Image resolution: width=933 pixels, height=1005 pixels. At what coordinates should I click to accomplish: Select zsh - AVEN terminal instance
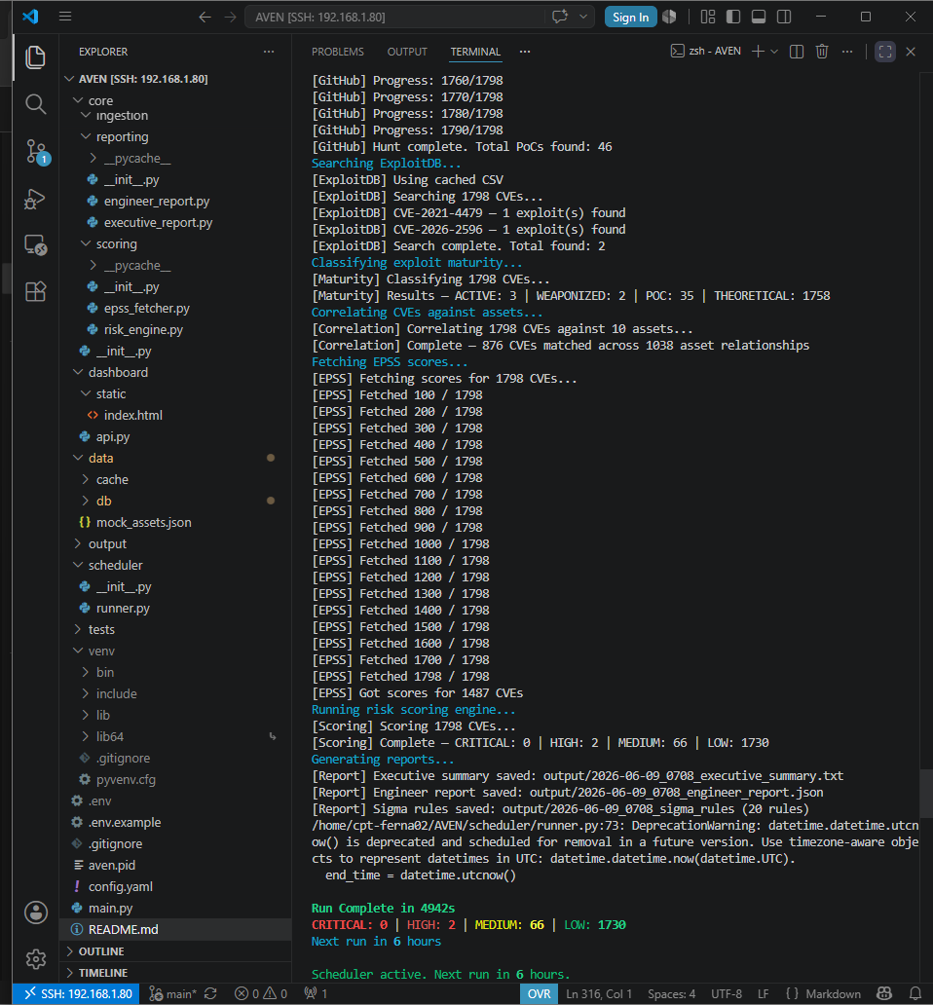(705, 52)
